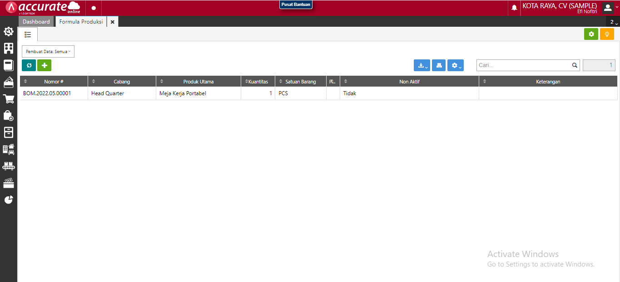
Task: Click the white dot indicator in header
Action: [x=94, y=8]
